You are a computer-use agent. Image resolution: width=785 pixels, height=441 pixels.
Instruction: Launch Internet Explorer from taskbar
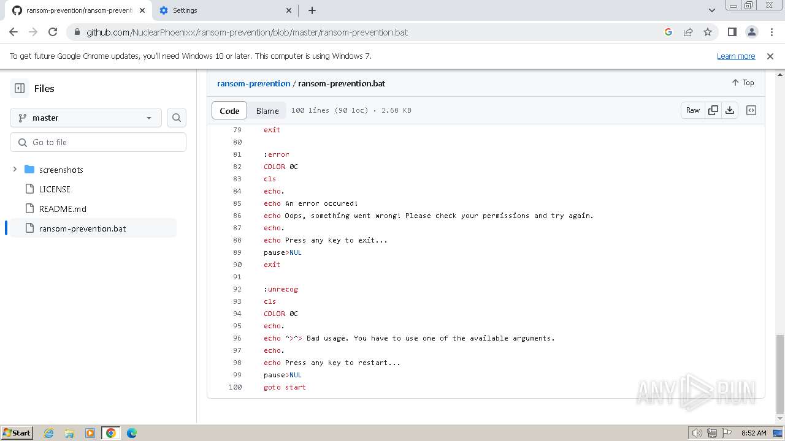click(48, 433)
